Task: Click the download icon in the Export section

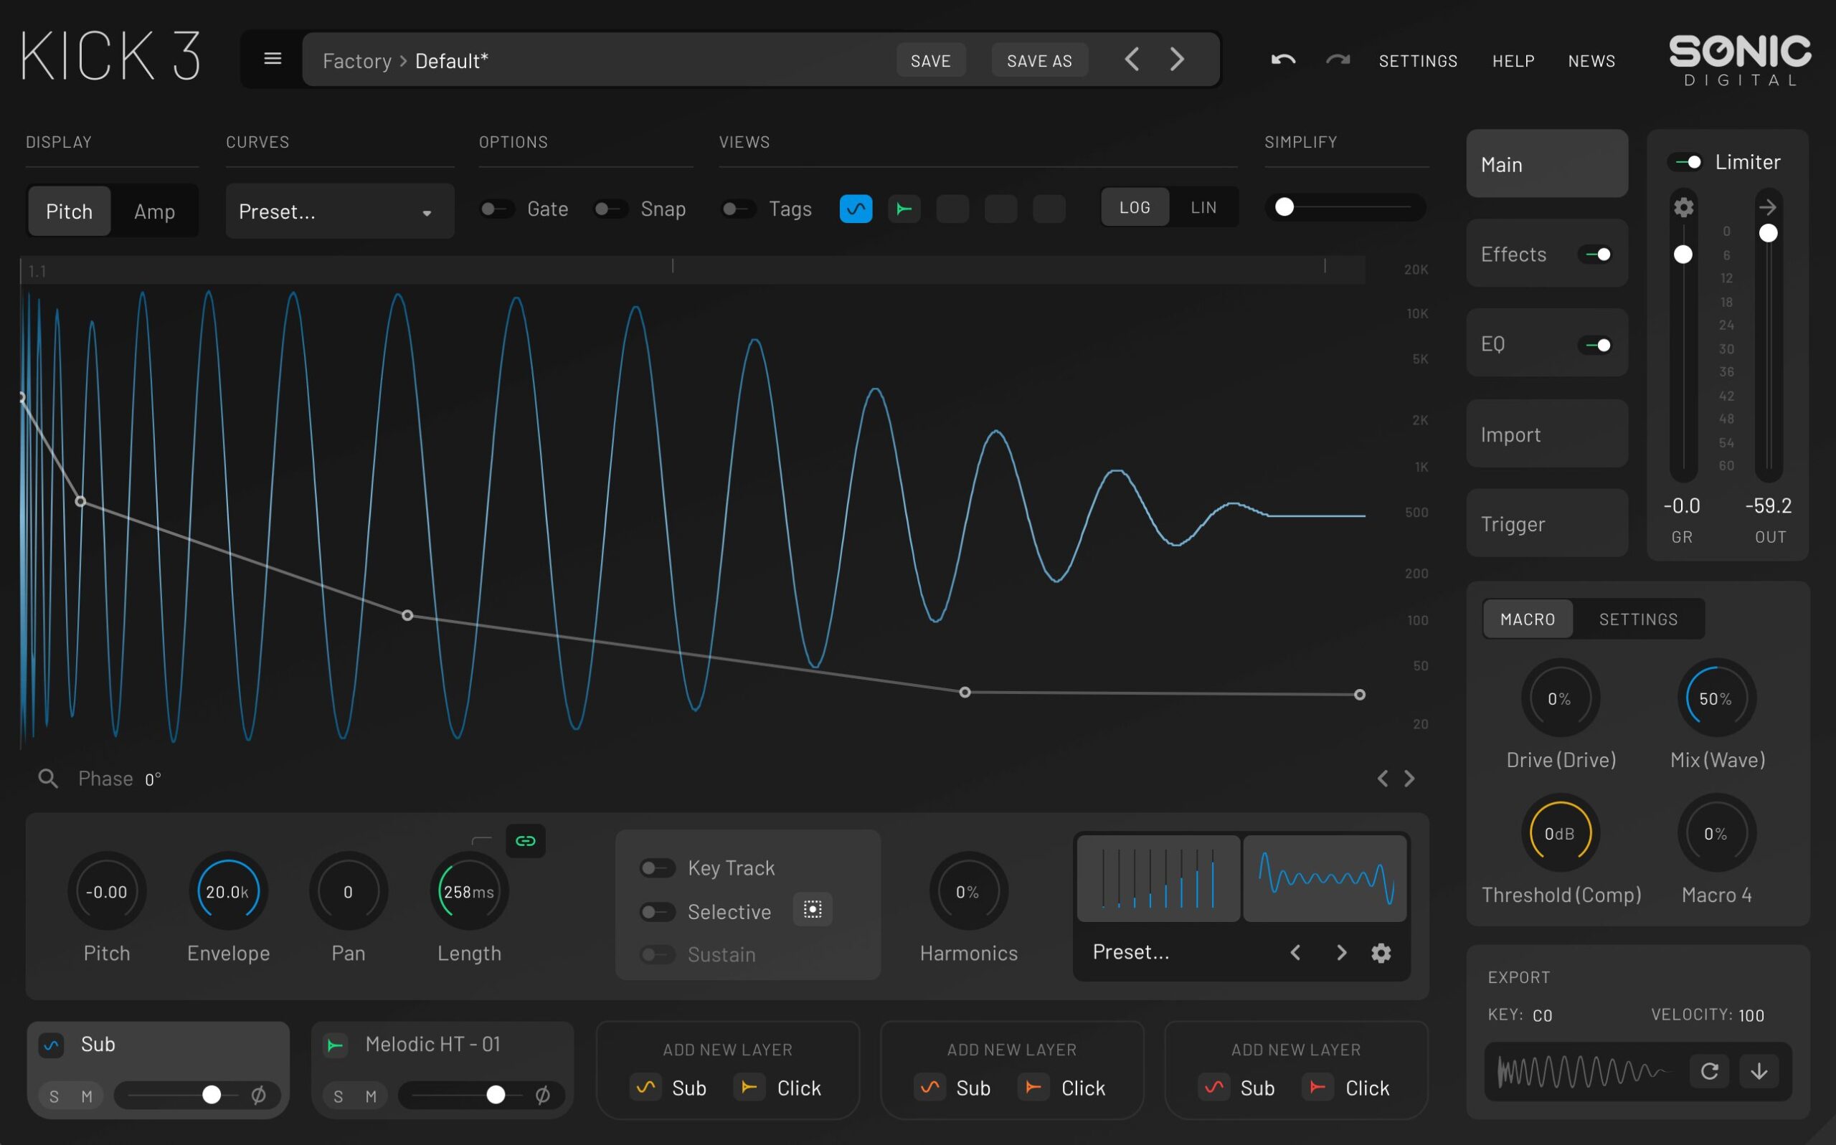Action: (x=1760, y=1070)
